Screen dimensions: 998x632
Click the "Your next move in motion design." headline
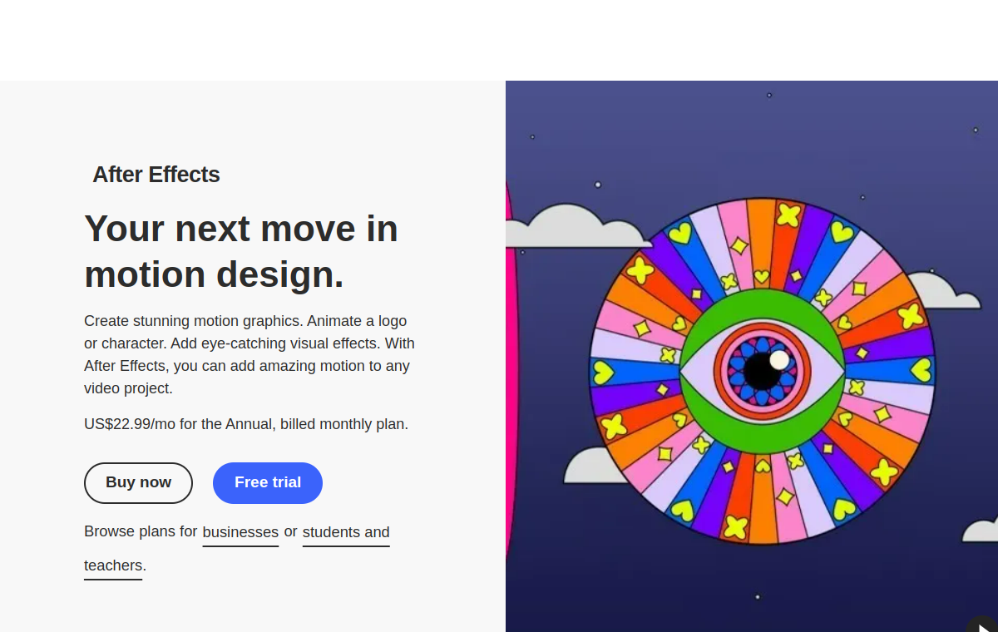(x=241, y=251)
